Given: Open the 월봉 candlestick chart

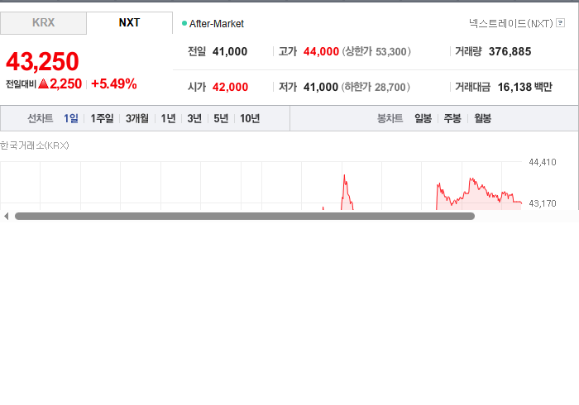Looking at the screenshot, I should (x=482, y=118).
